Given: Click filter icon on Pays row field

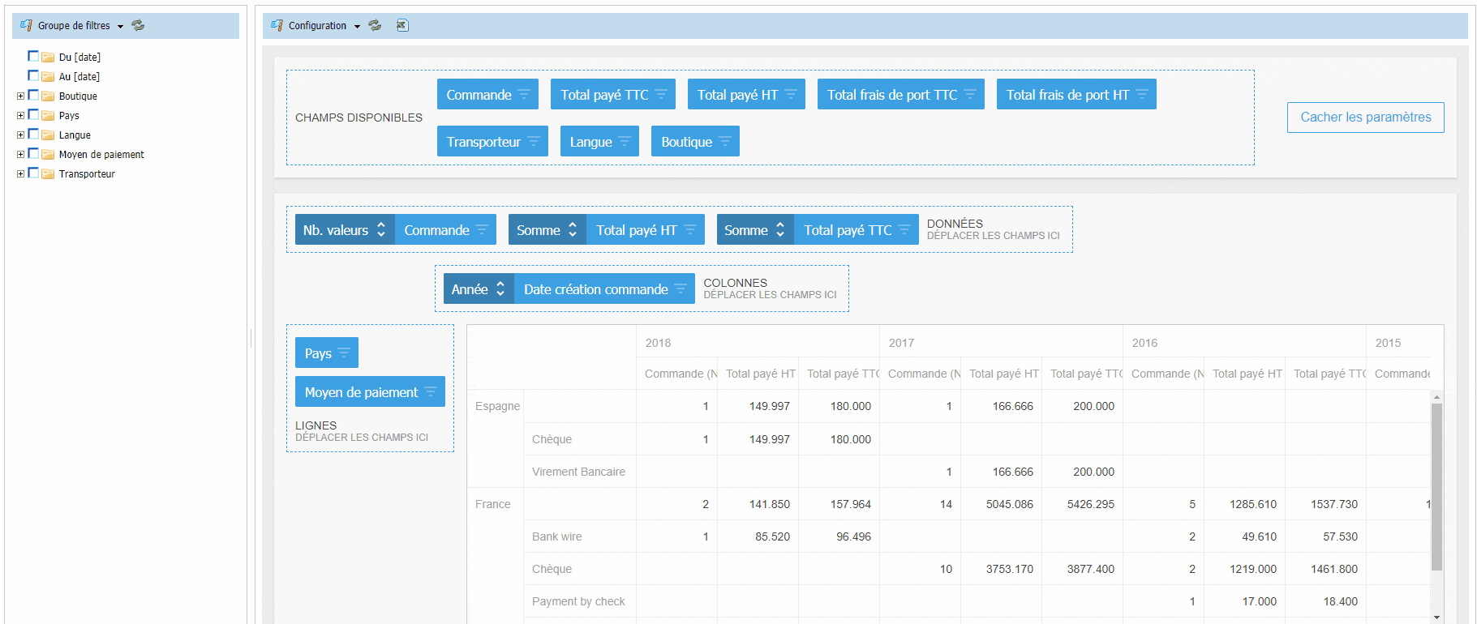Looking at the screenshot, I should [344, 353].
